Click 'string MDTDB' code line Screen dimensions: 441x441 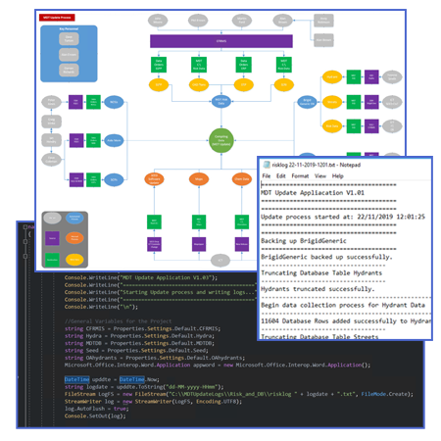click(139, 343)
